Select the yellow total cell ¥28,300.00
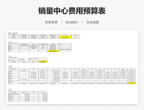The image size is (144, 110). [65, 37]
